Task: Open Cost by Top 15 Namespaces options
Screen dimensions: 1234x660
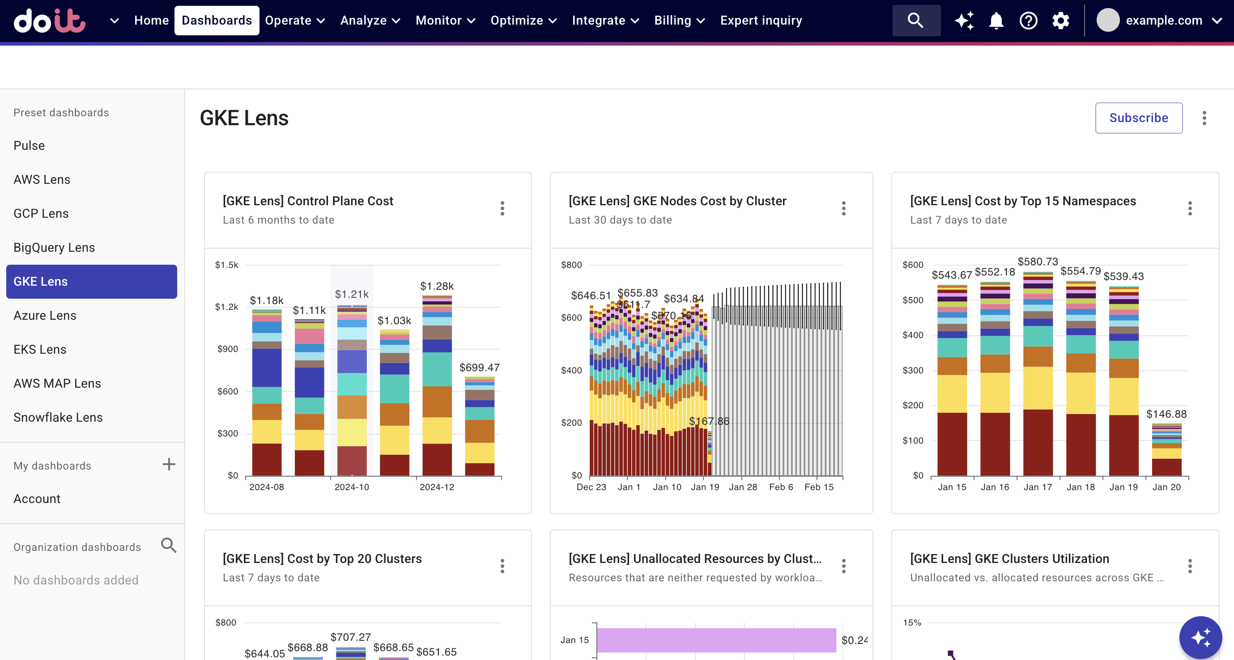Action: pyautogui.click(x=1189, y=208)
